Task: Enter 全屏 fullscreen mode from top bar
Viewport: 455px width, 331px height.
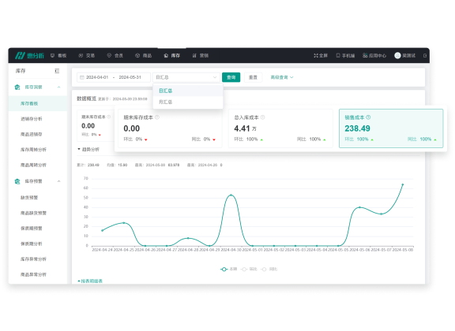Action: tap(321, 55)
